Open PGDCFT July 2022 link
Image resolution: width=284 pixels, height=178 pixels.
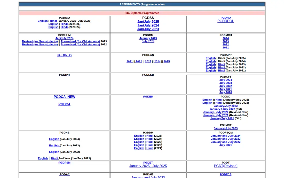tap(225, 86)
